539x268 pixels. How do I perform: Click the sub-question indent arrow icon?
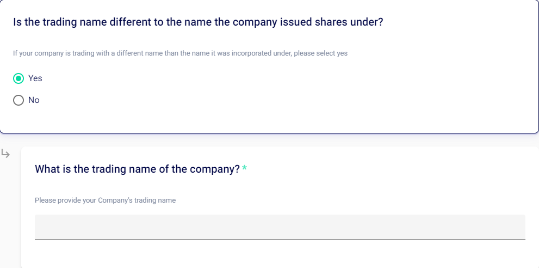(5, 154)
